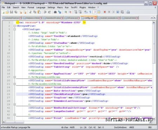
Task: Click the INS mode indicator in status bar
Action: [150, 128]
